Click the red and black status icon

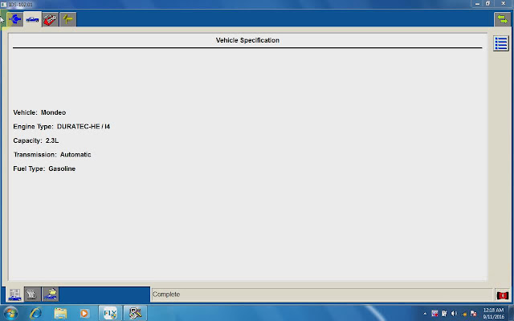coord(502,295)
